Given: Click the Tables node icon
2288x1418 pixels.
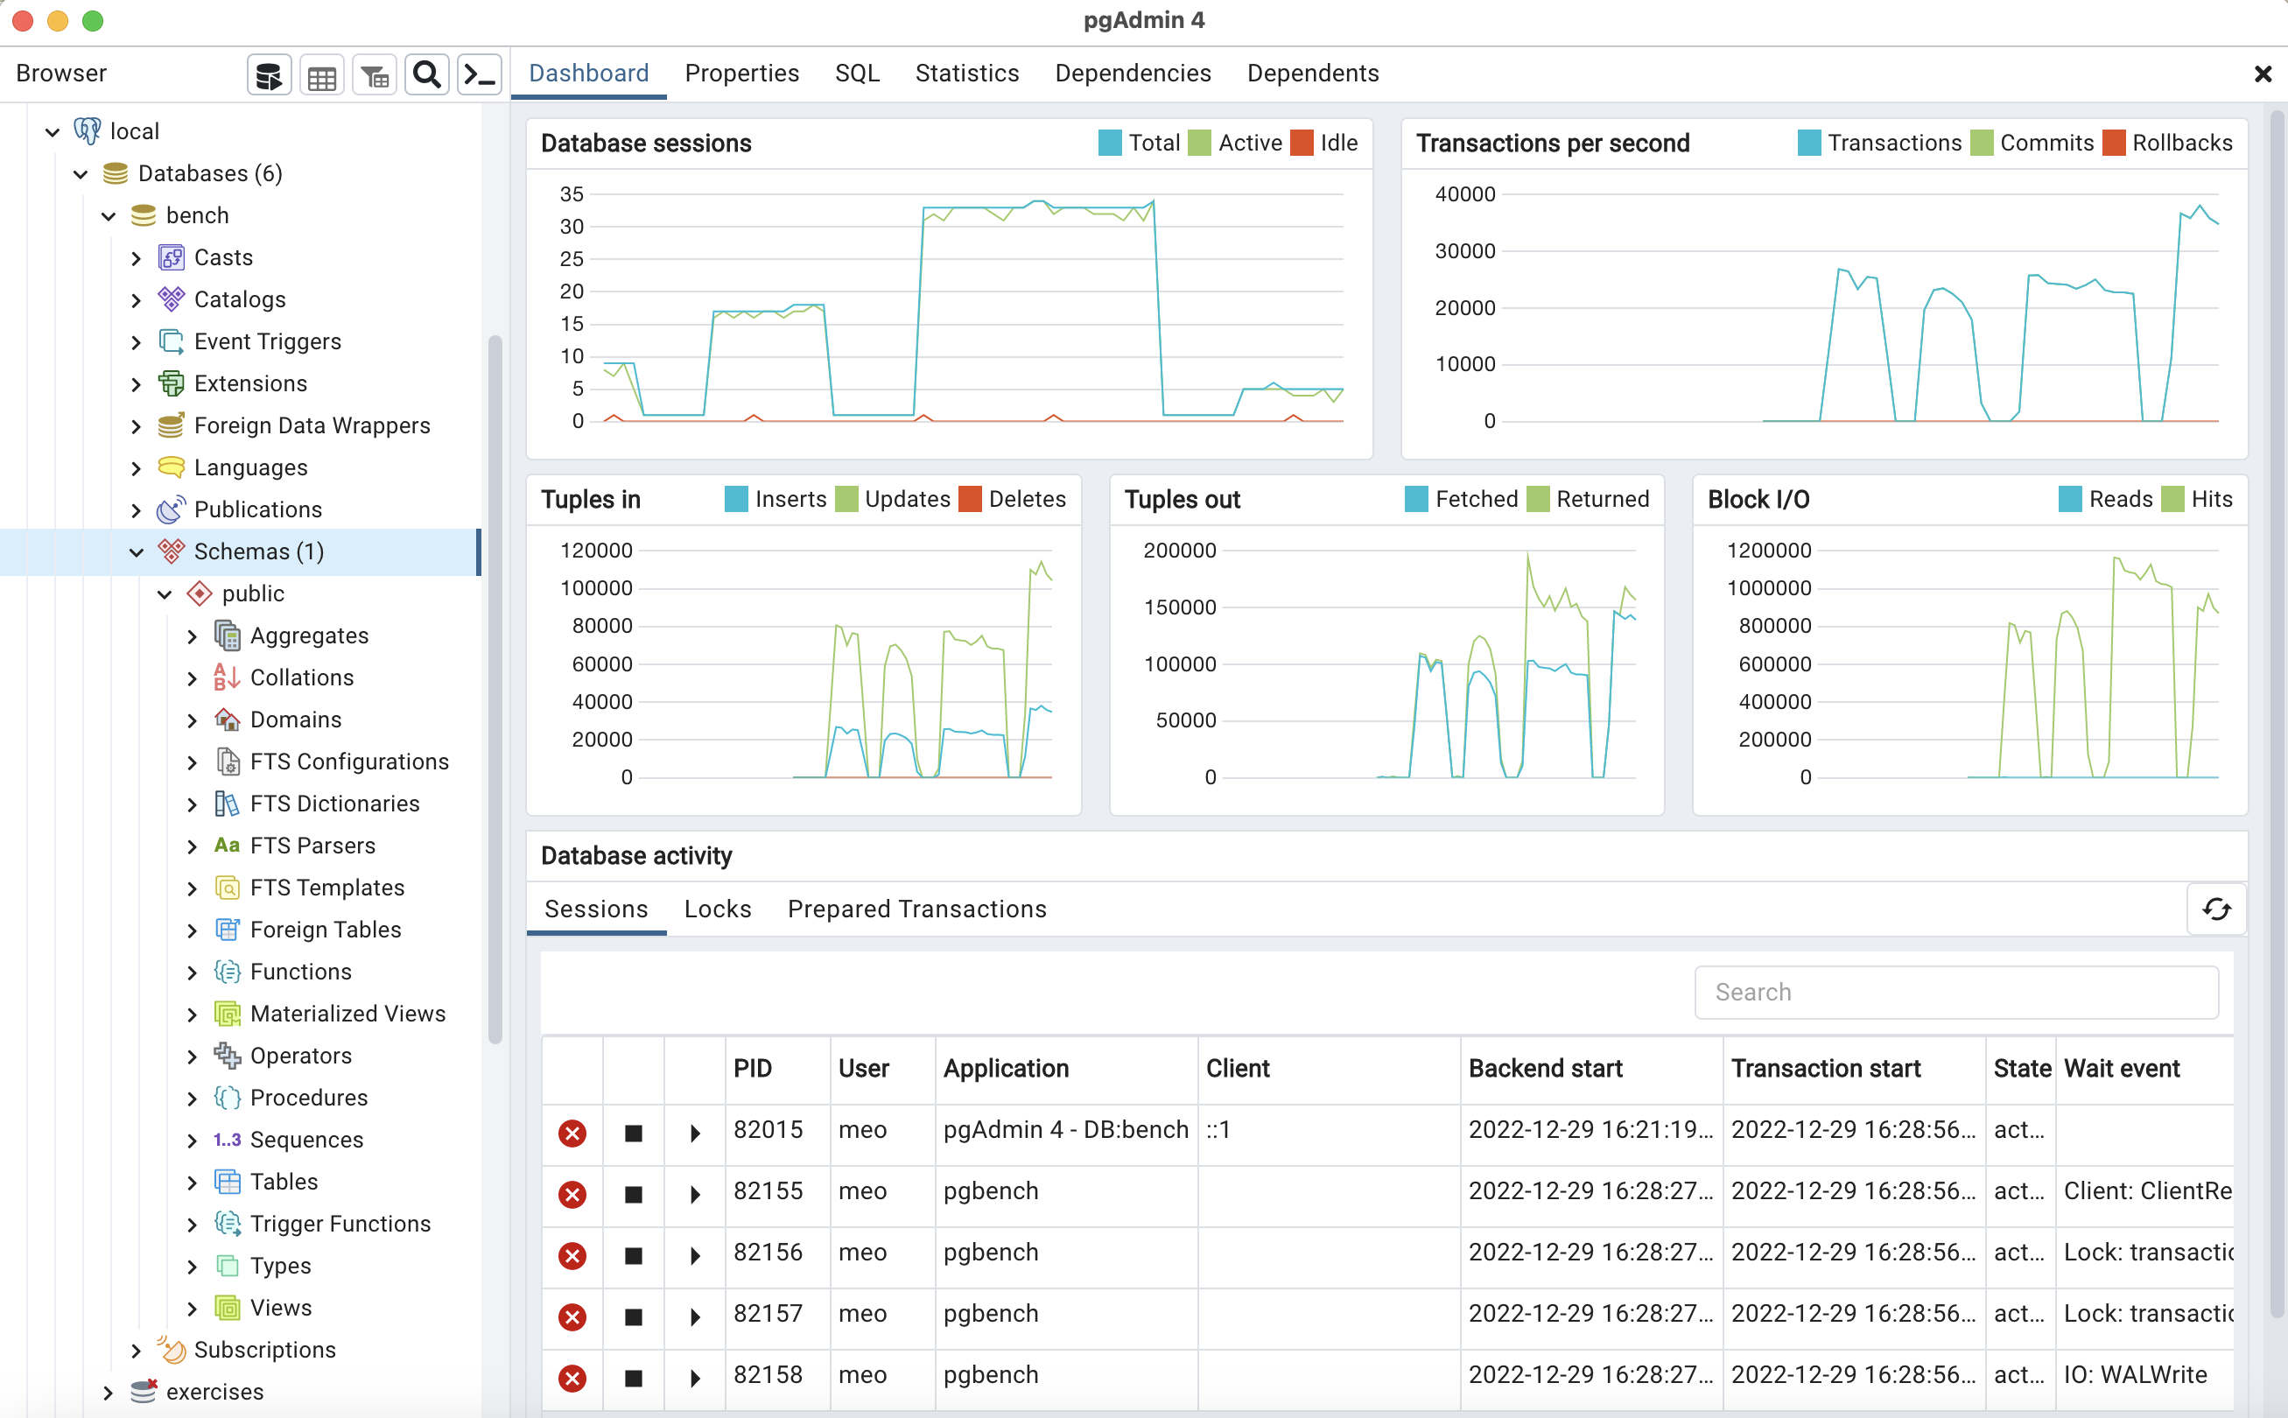Looking at the screenshot, I should [x=228, y=1182].
